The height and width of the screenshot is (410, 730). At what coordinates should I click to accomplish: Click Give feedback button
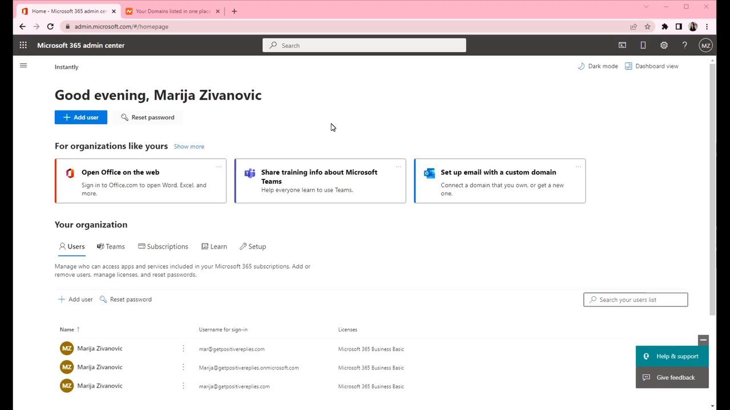click(672, 378)
